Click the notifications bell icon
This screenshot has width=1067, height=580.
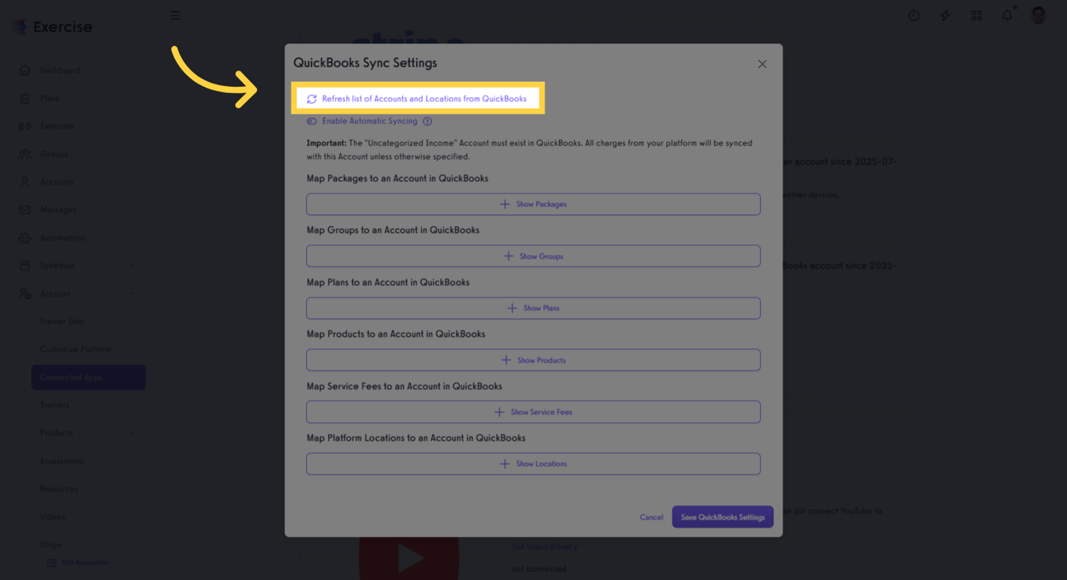pyautogui.click(x=1007, y=15)
